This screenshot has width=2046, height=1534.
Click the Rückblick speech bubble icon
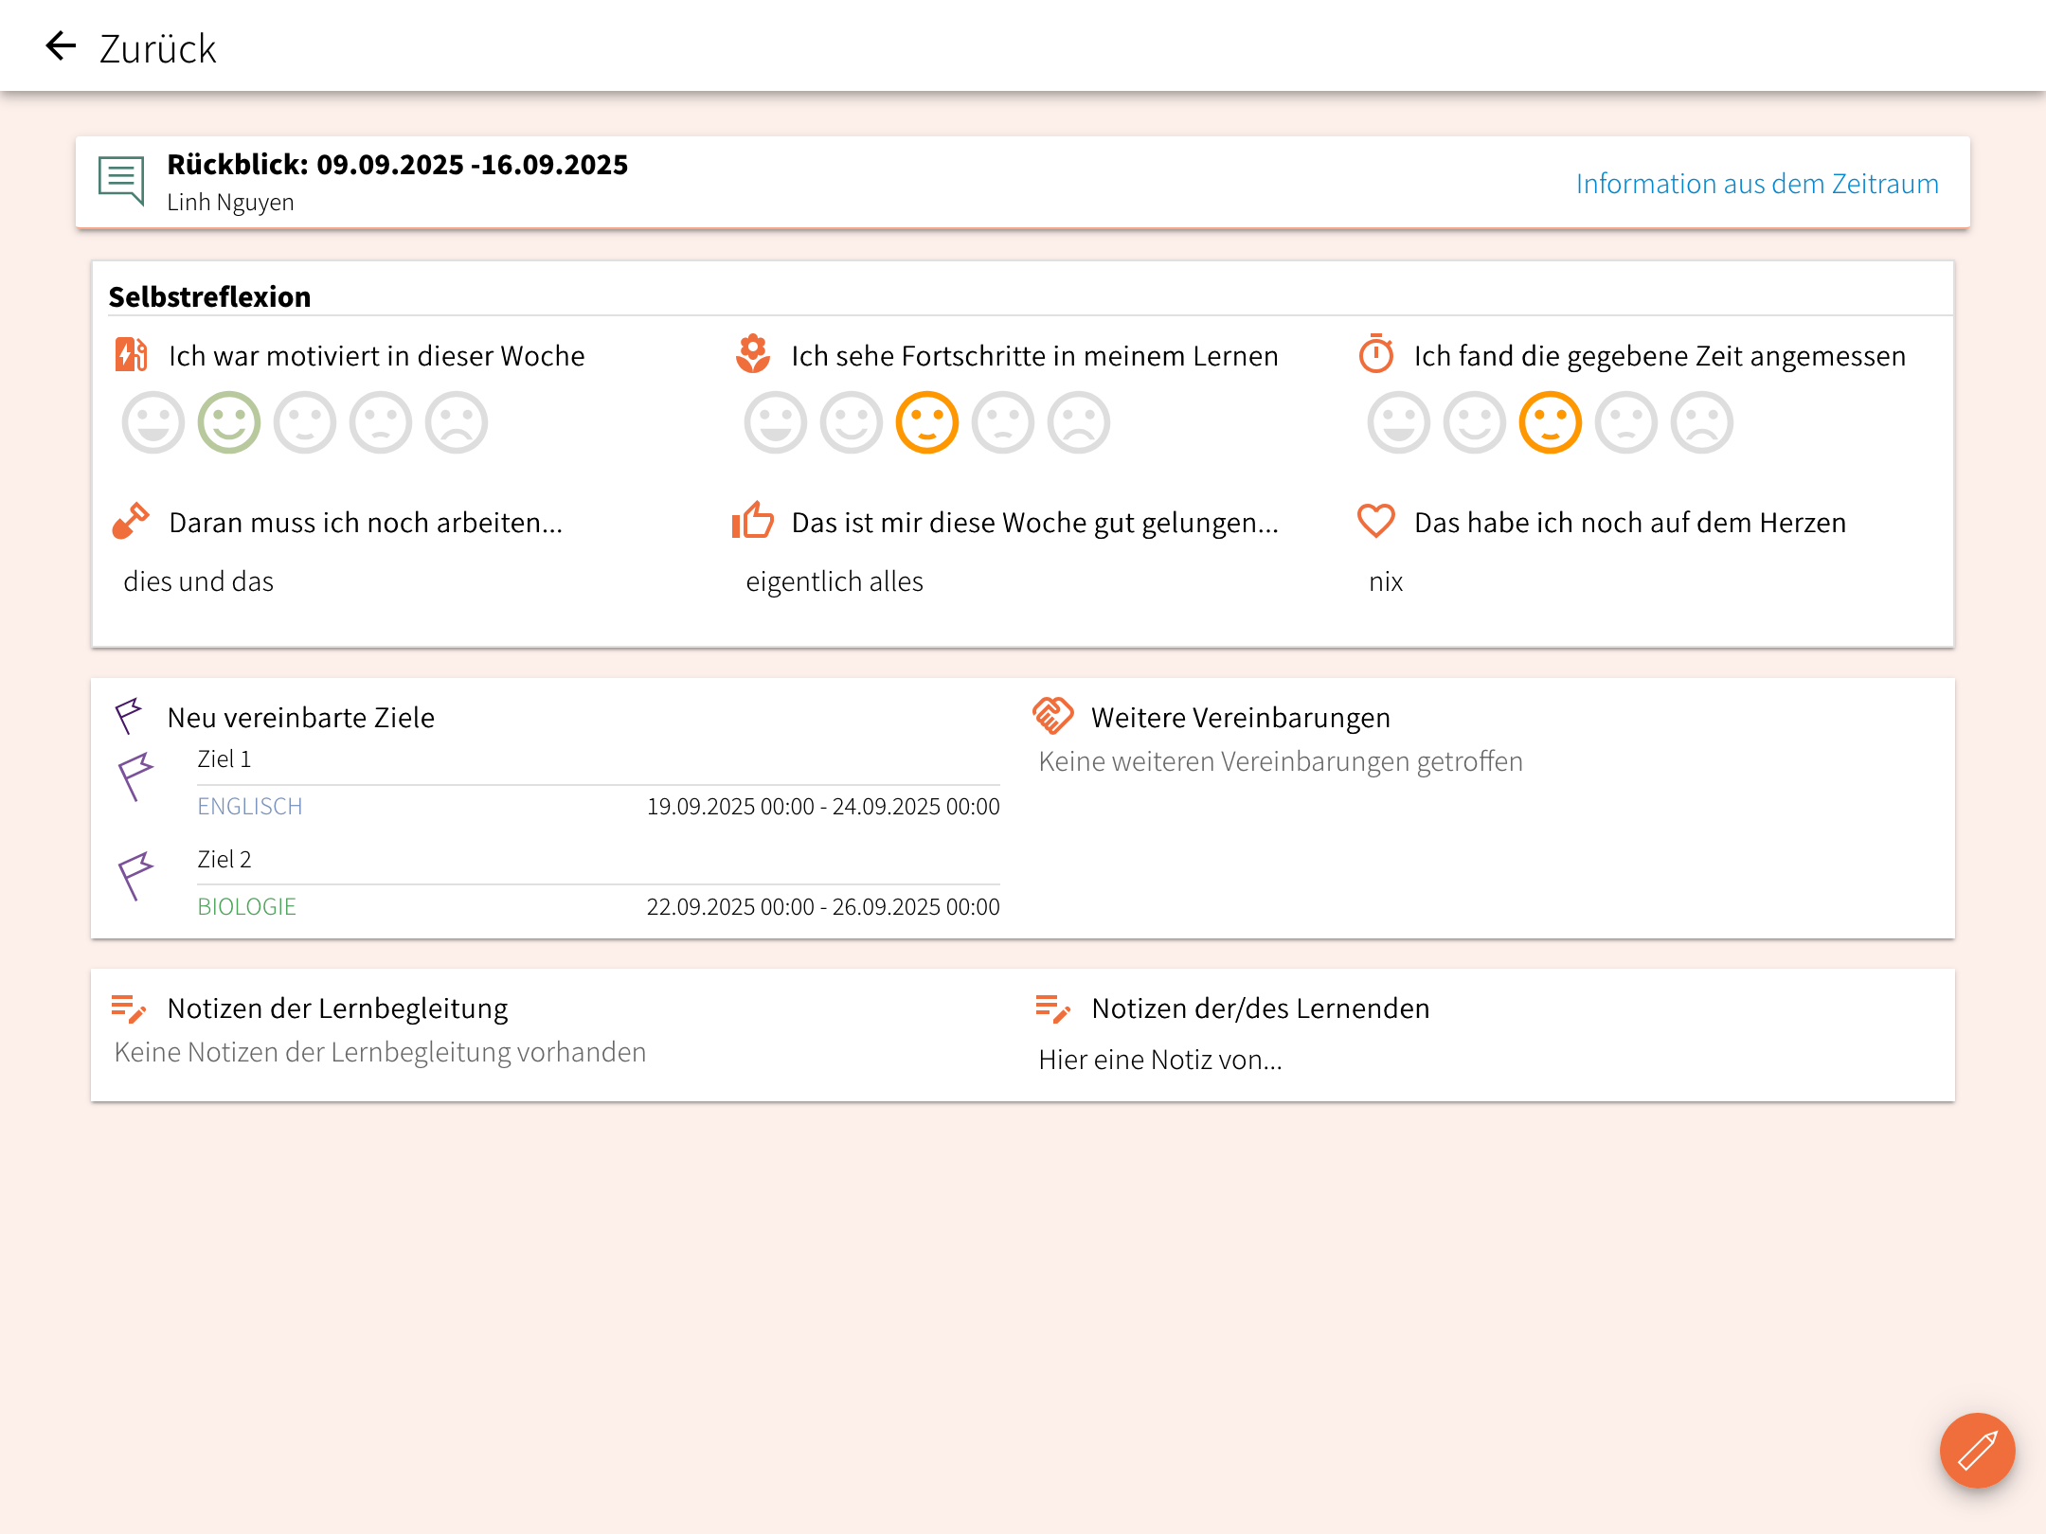(x=121, y=180)
